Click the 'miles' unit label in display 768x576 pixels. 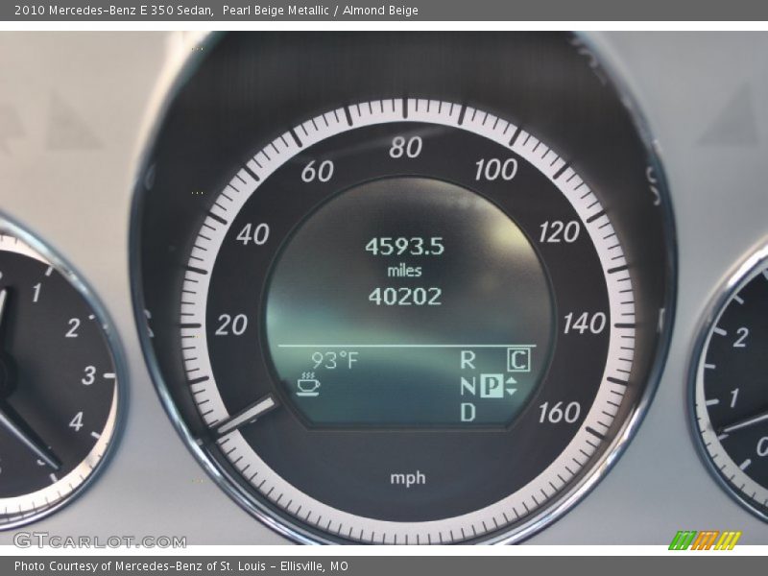pyautogui.click(x=404, y=271)
